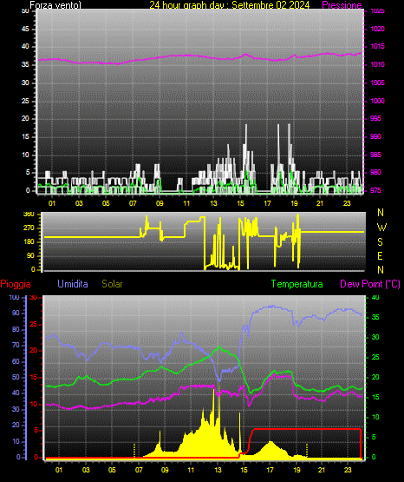
Task: Click hour "17" under the wind chart
Action: [x=268, y=203]
